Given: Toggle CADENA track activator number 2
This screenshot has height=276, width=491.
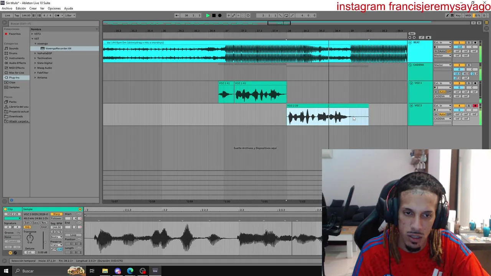Looking at the screenshot, I should tap(459, 65).
